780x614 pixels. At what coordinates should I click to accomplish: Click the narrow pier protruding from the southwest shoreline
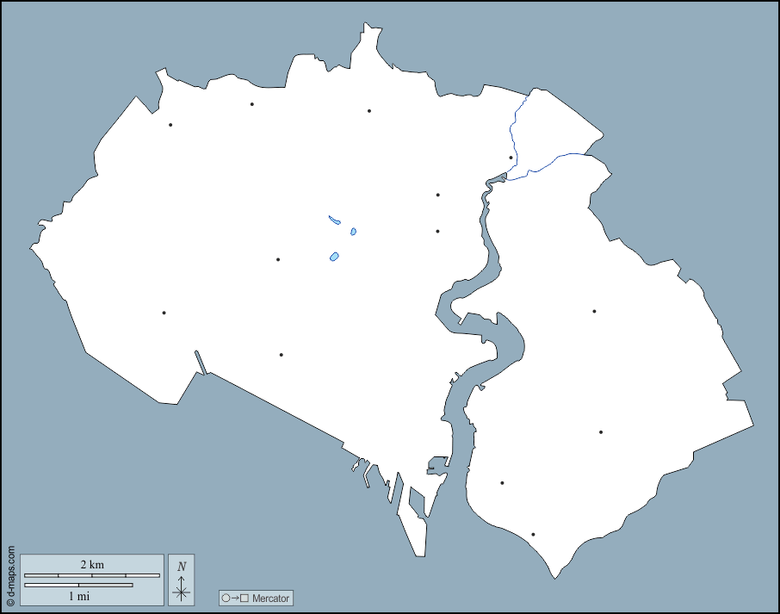click(201, 363)
